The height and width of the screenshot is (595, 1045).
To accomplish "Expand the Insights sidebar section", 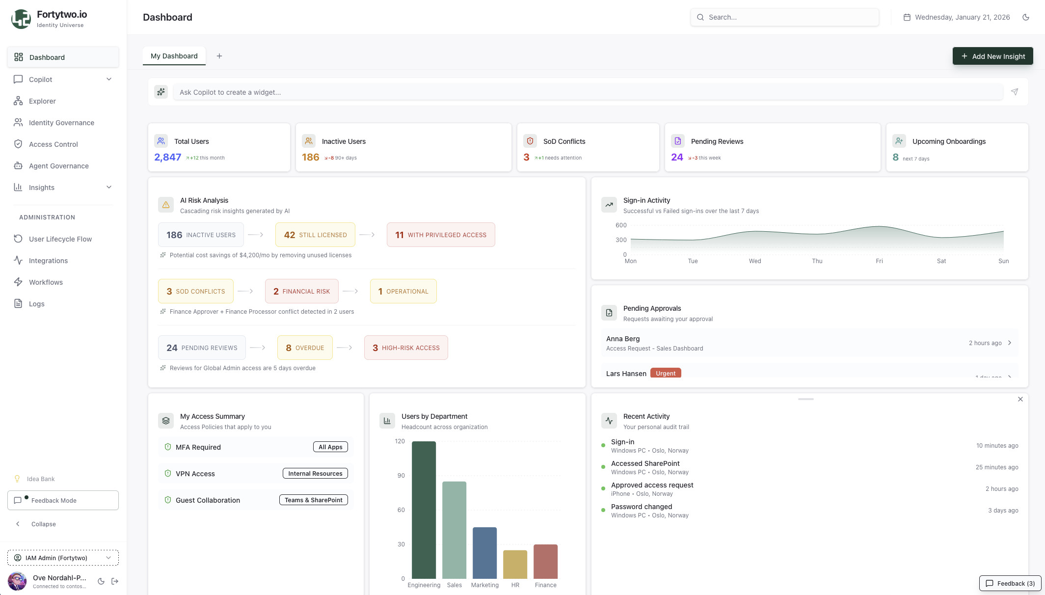I will 109,188.
